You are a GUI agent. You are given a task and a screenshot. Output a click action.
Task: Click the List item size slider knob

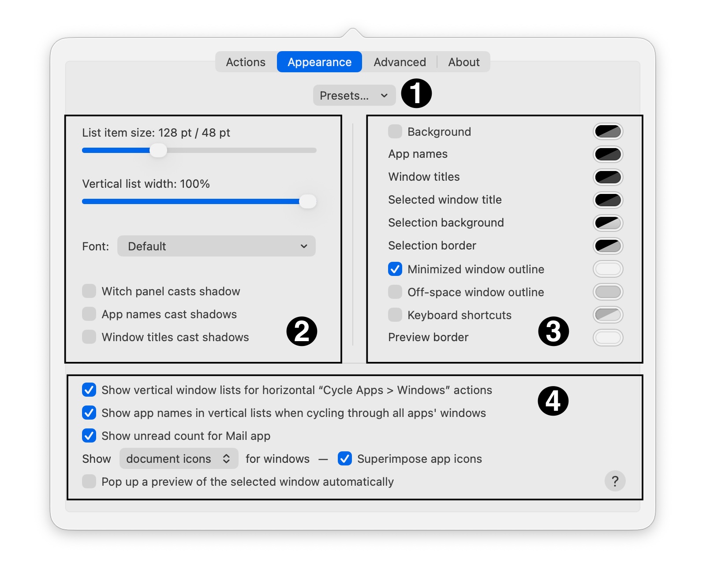158,150
